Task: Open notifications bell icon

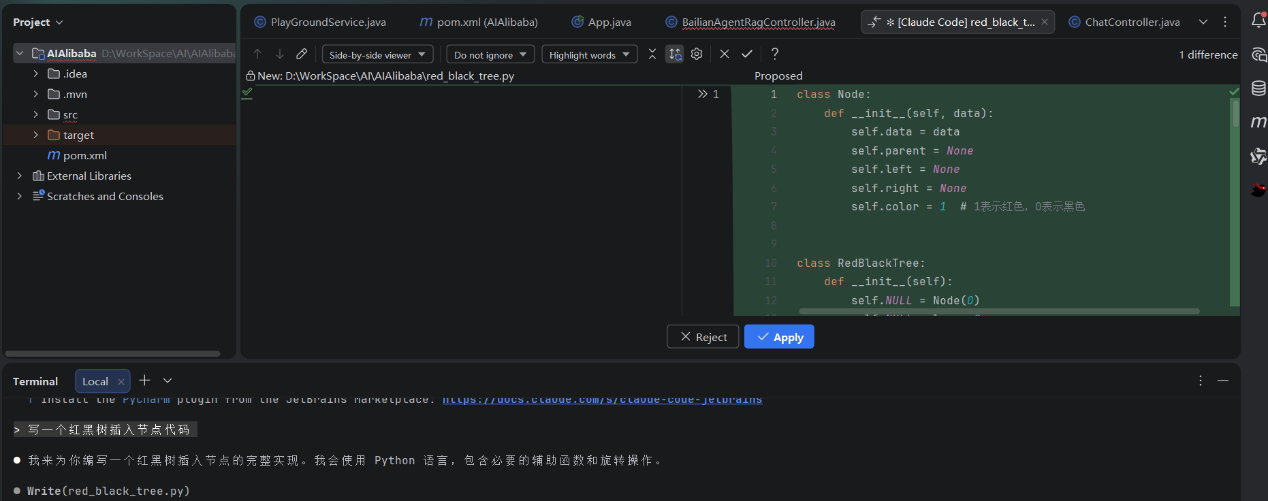Action: tap(1258, 20)
